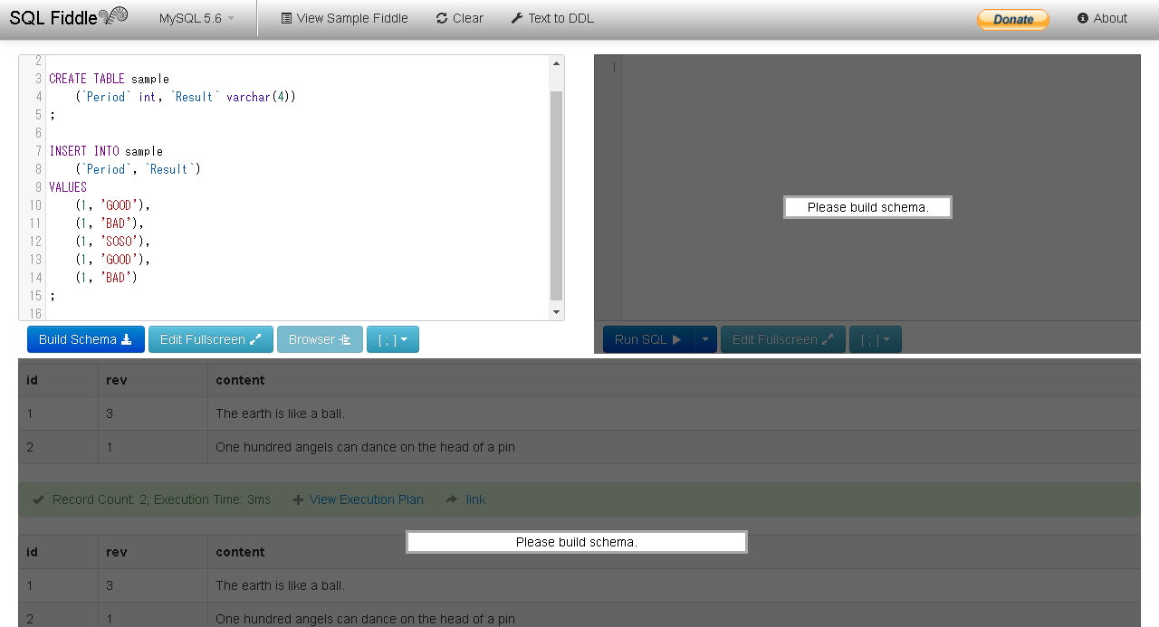Expand schema editor with Edit Fullscreen
Image resolution: width=1159 pixels, height=627 pixels.
210,339
